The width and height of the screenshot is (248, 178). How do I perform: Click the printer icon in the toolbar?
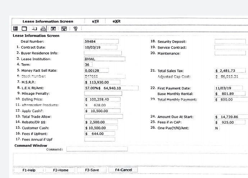[x=43, y=29]
